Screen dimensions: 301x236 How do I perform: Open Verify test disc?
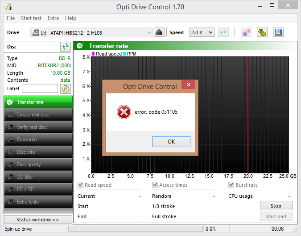tap(38, 127)
